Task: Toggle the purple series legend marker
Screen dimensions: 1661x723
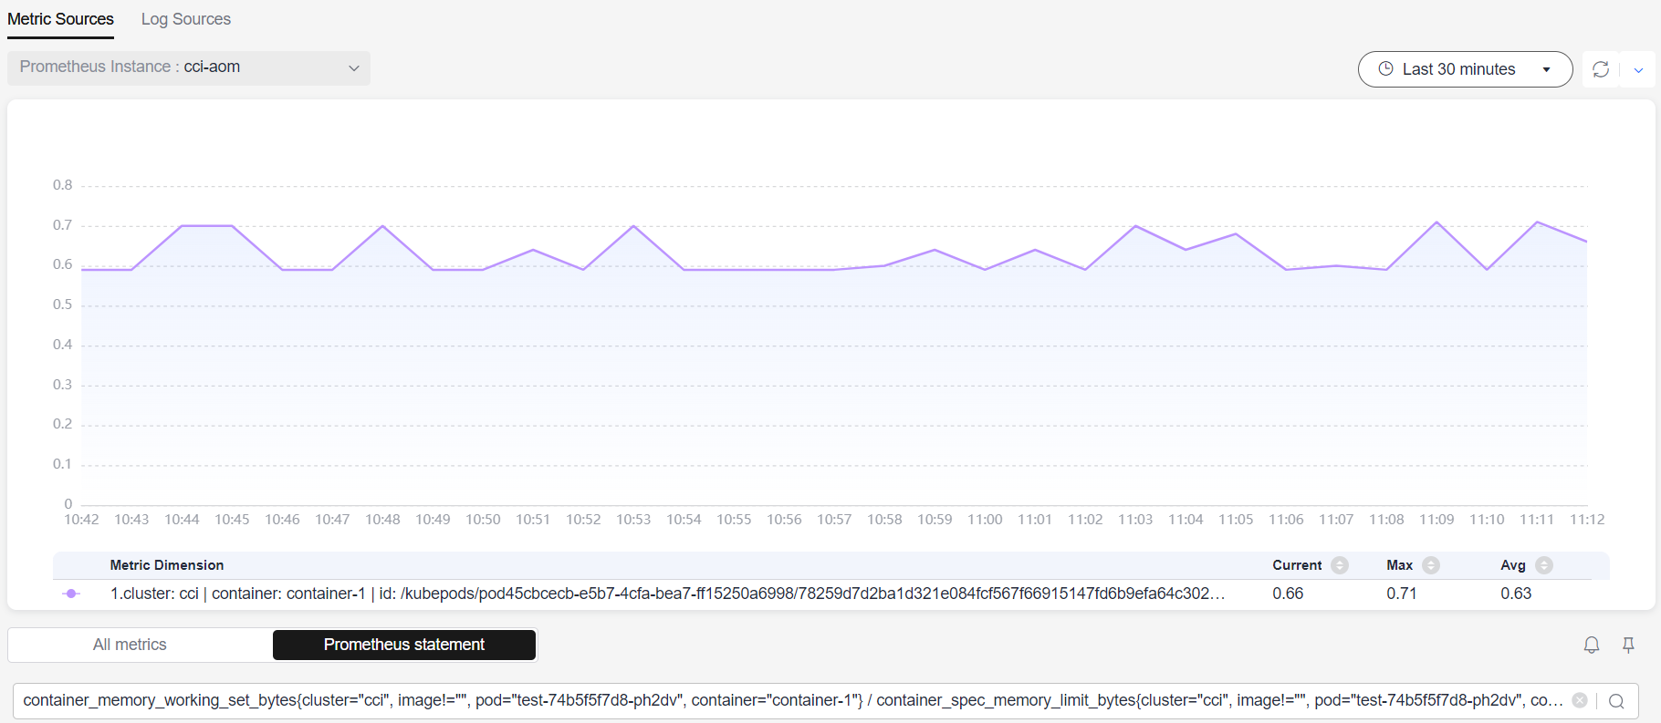Action: click(x=71, y=594)
